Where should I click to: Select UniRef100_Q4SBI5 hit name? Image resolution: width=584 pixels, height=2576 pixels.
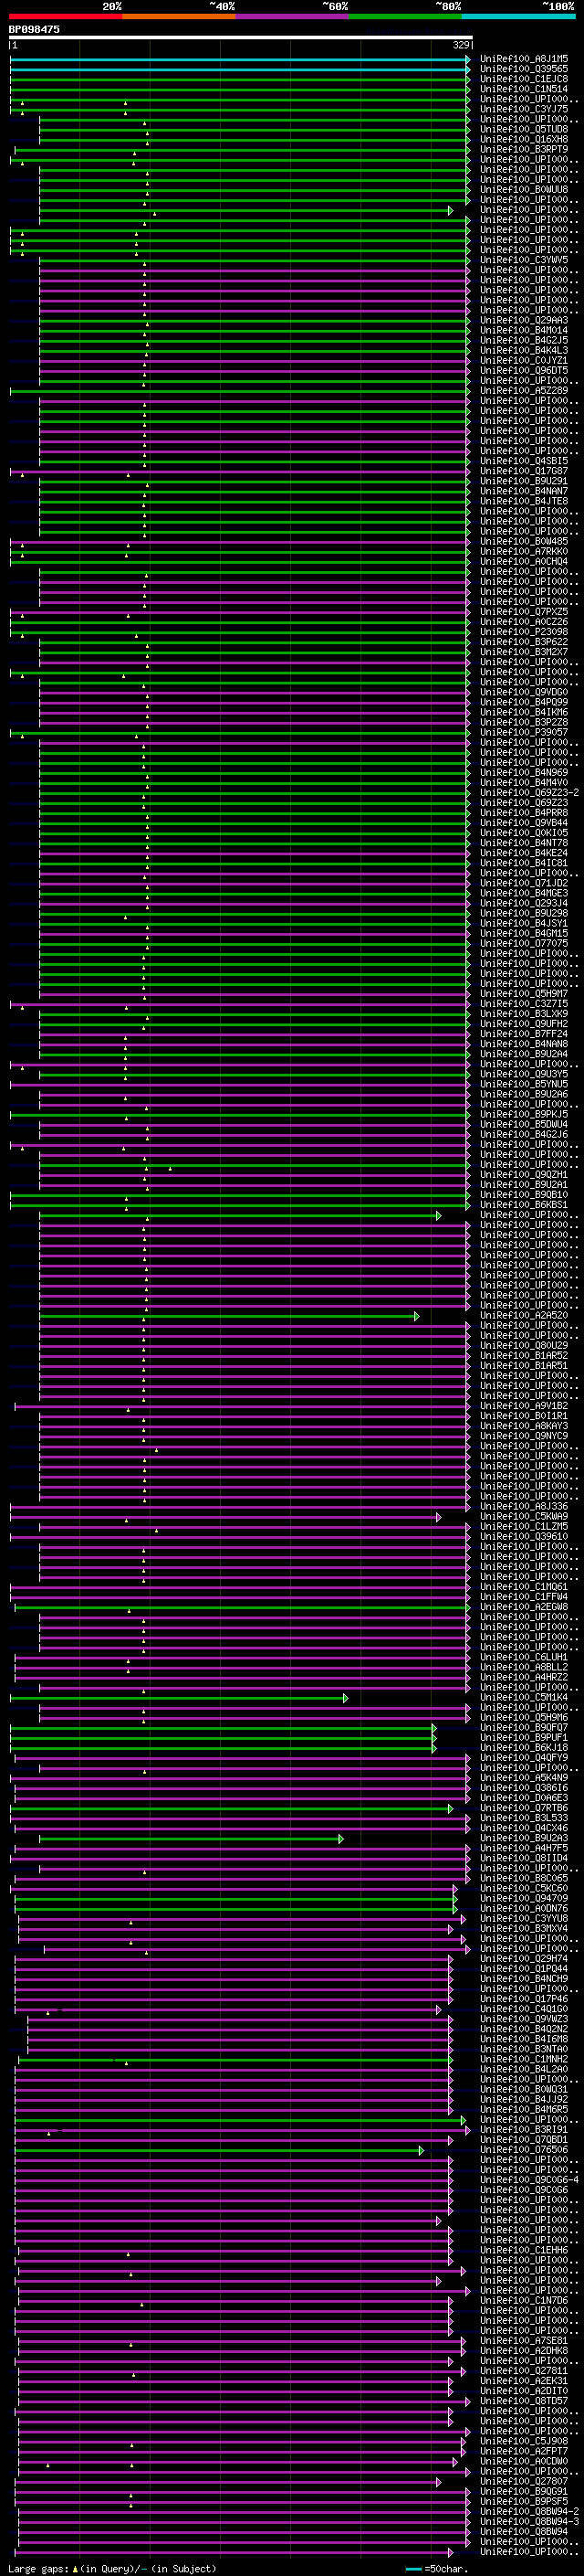click(x=524, y=461)
